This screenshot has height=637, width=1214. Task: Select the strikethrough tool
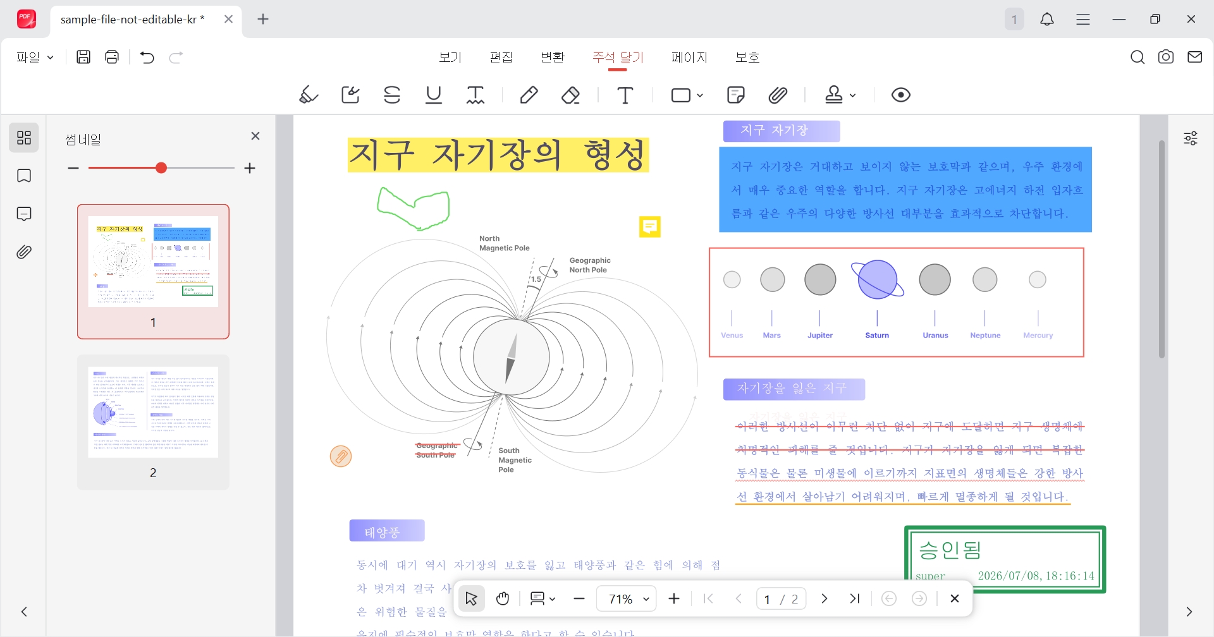coord(392,95)
